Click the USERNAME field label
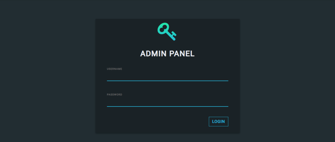The width and height of the screenshot is (335, 142). point(115,69)
